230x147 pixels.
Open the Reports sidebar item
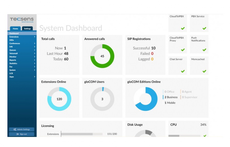[22, 60]
